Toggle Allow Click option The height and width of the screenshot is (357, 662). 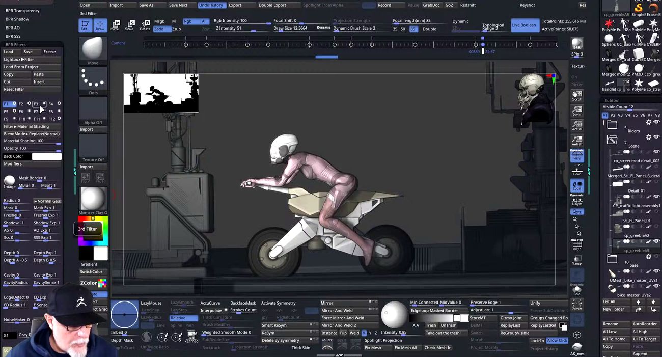[x=557, y=341]
